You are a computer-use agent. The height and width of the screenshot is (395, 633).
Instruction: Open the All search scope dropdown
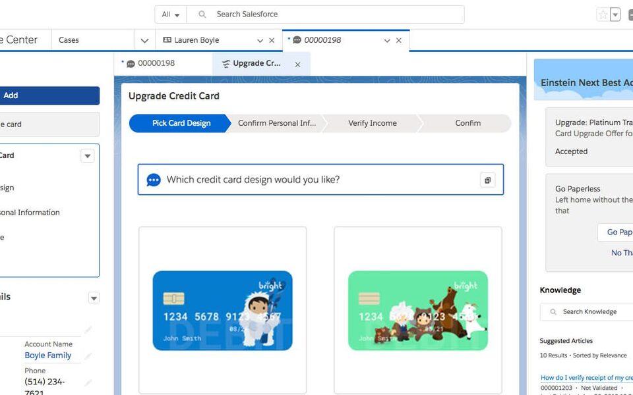[x=171, y=14]
